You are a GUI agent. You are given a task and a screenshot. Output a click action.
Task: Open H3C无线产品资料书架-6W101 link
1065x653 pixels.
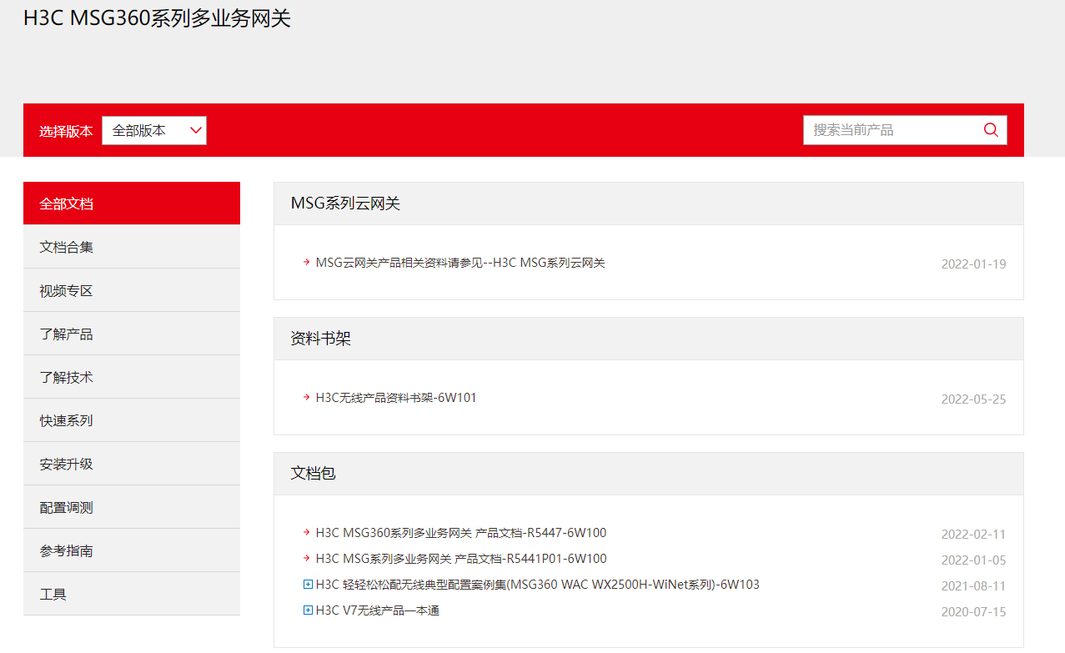(x=396, y=398)
